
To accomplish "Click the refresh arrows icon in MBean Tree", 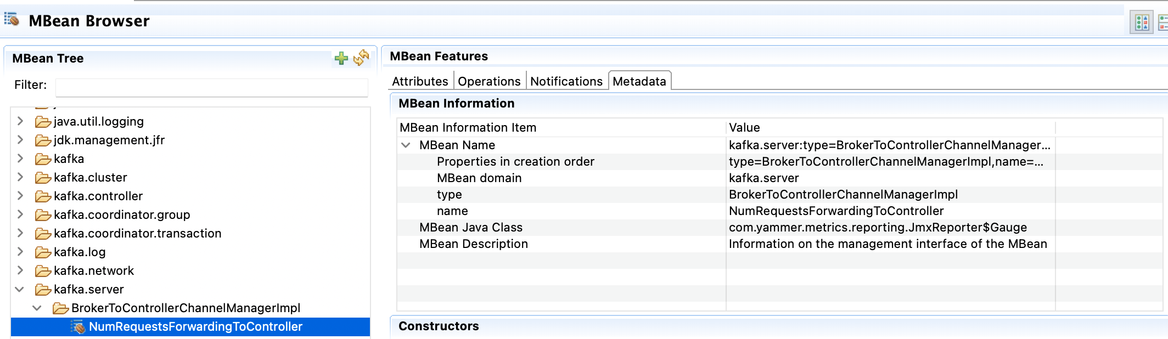I will pyautogui.click(x=361, y=58).
